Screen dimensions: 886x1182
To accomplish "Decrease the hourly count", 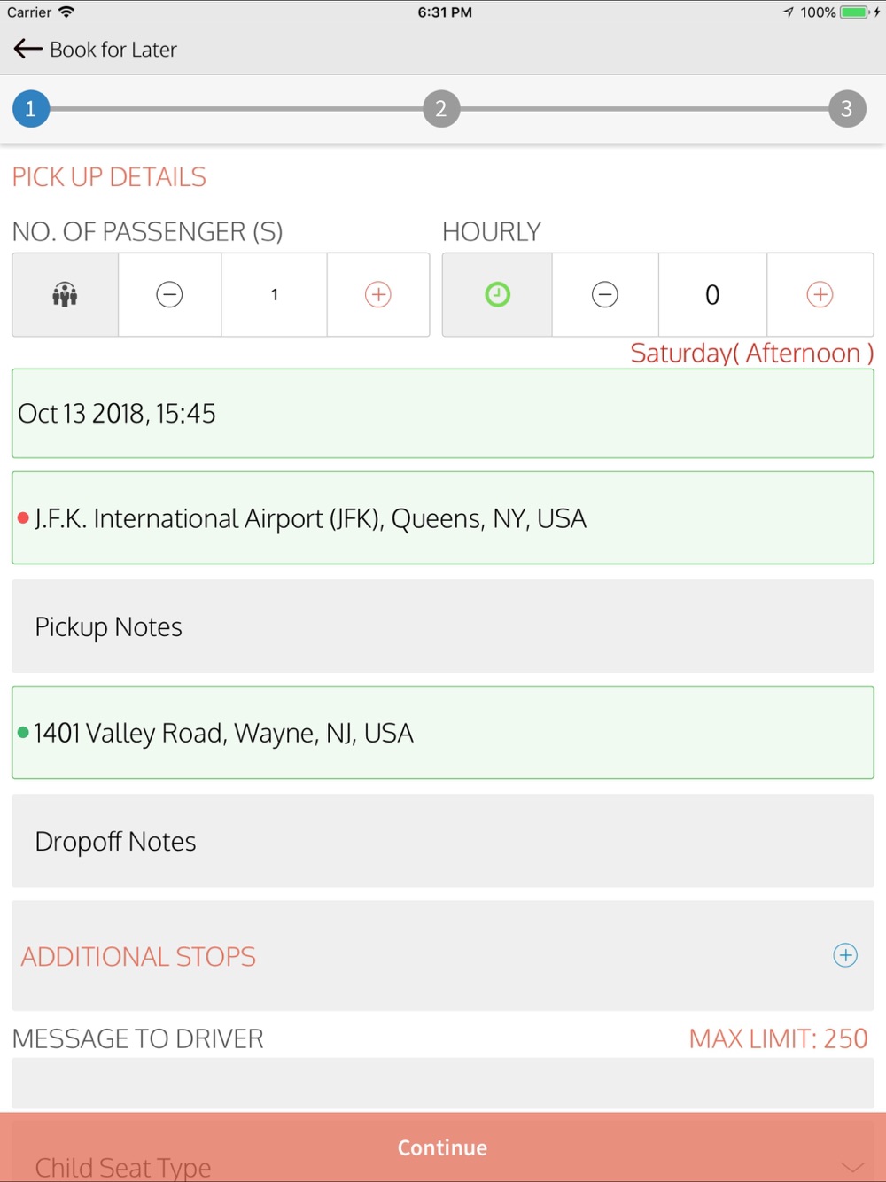I will [605, 295].
